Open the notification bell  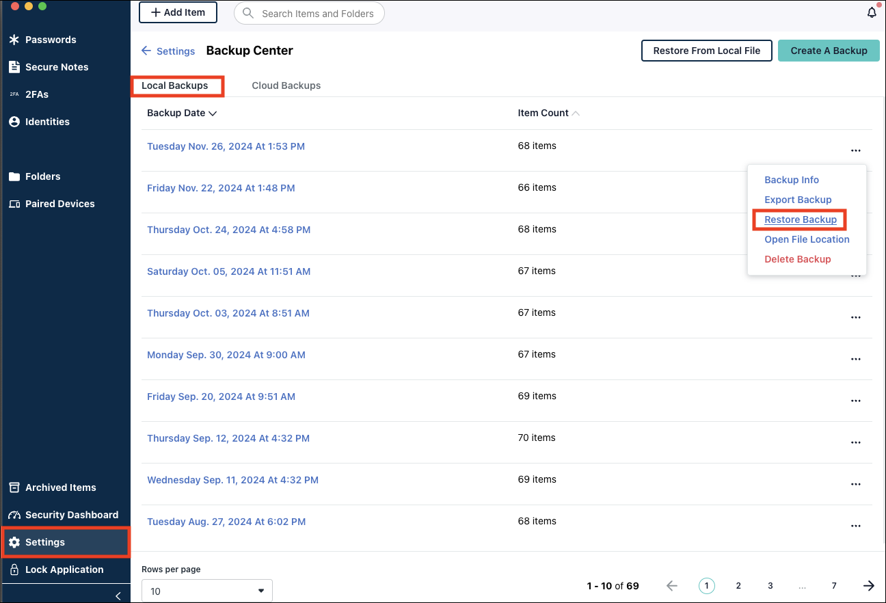[872, 12]
